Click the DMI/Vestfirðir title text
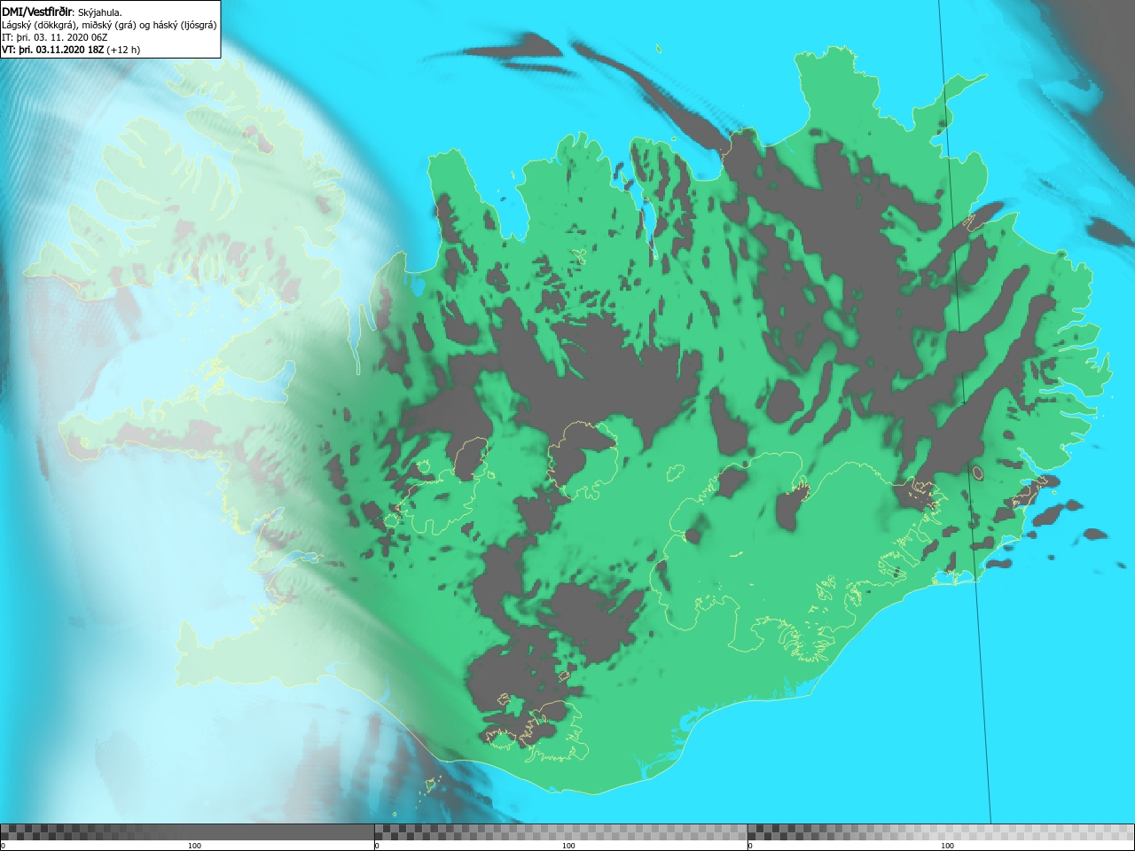 point(38,12)
